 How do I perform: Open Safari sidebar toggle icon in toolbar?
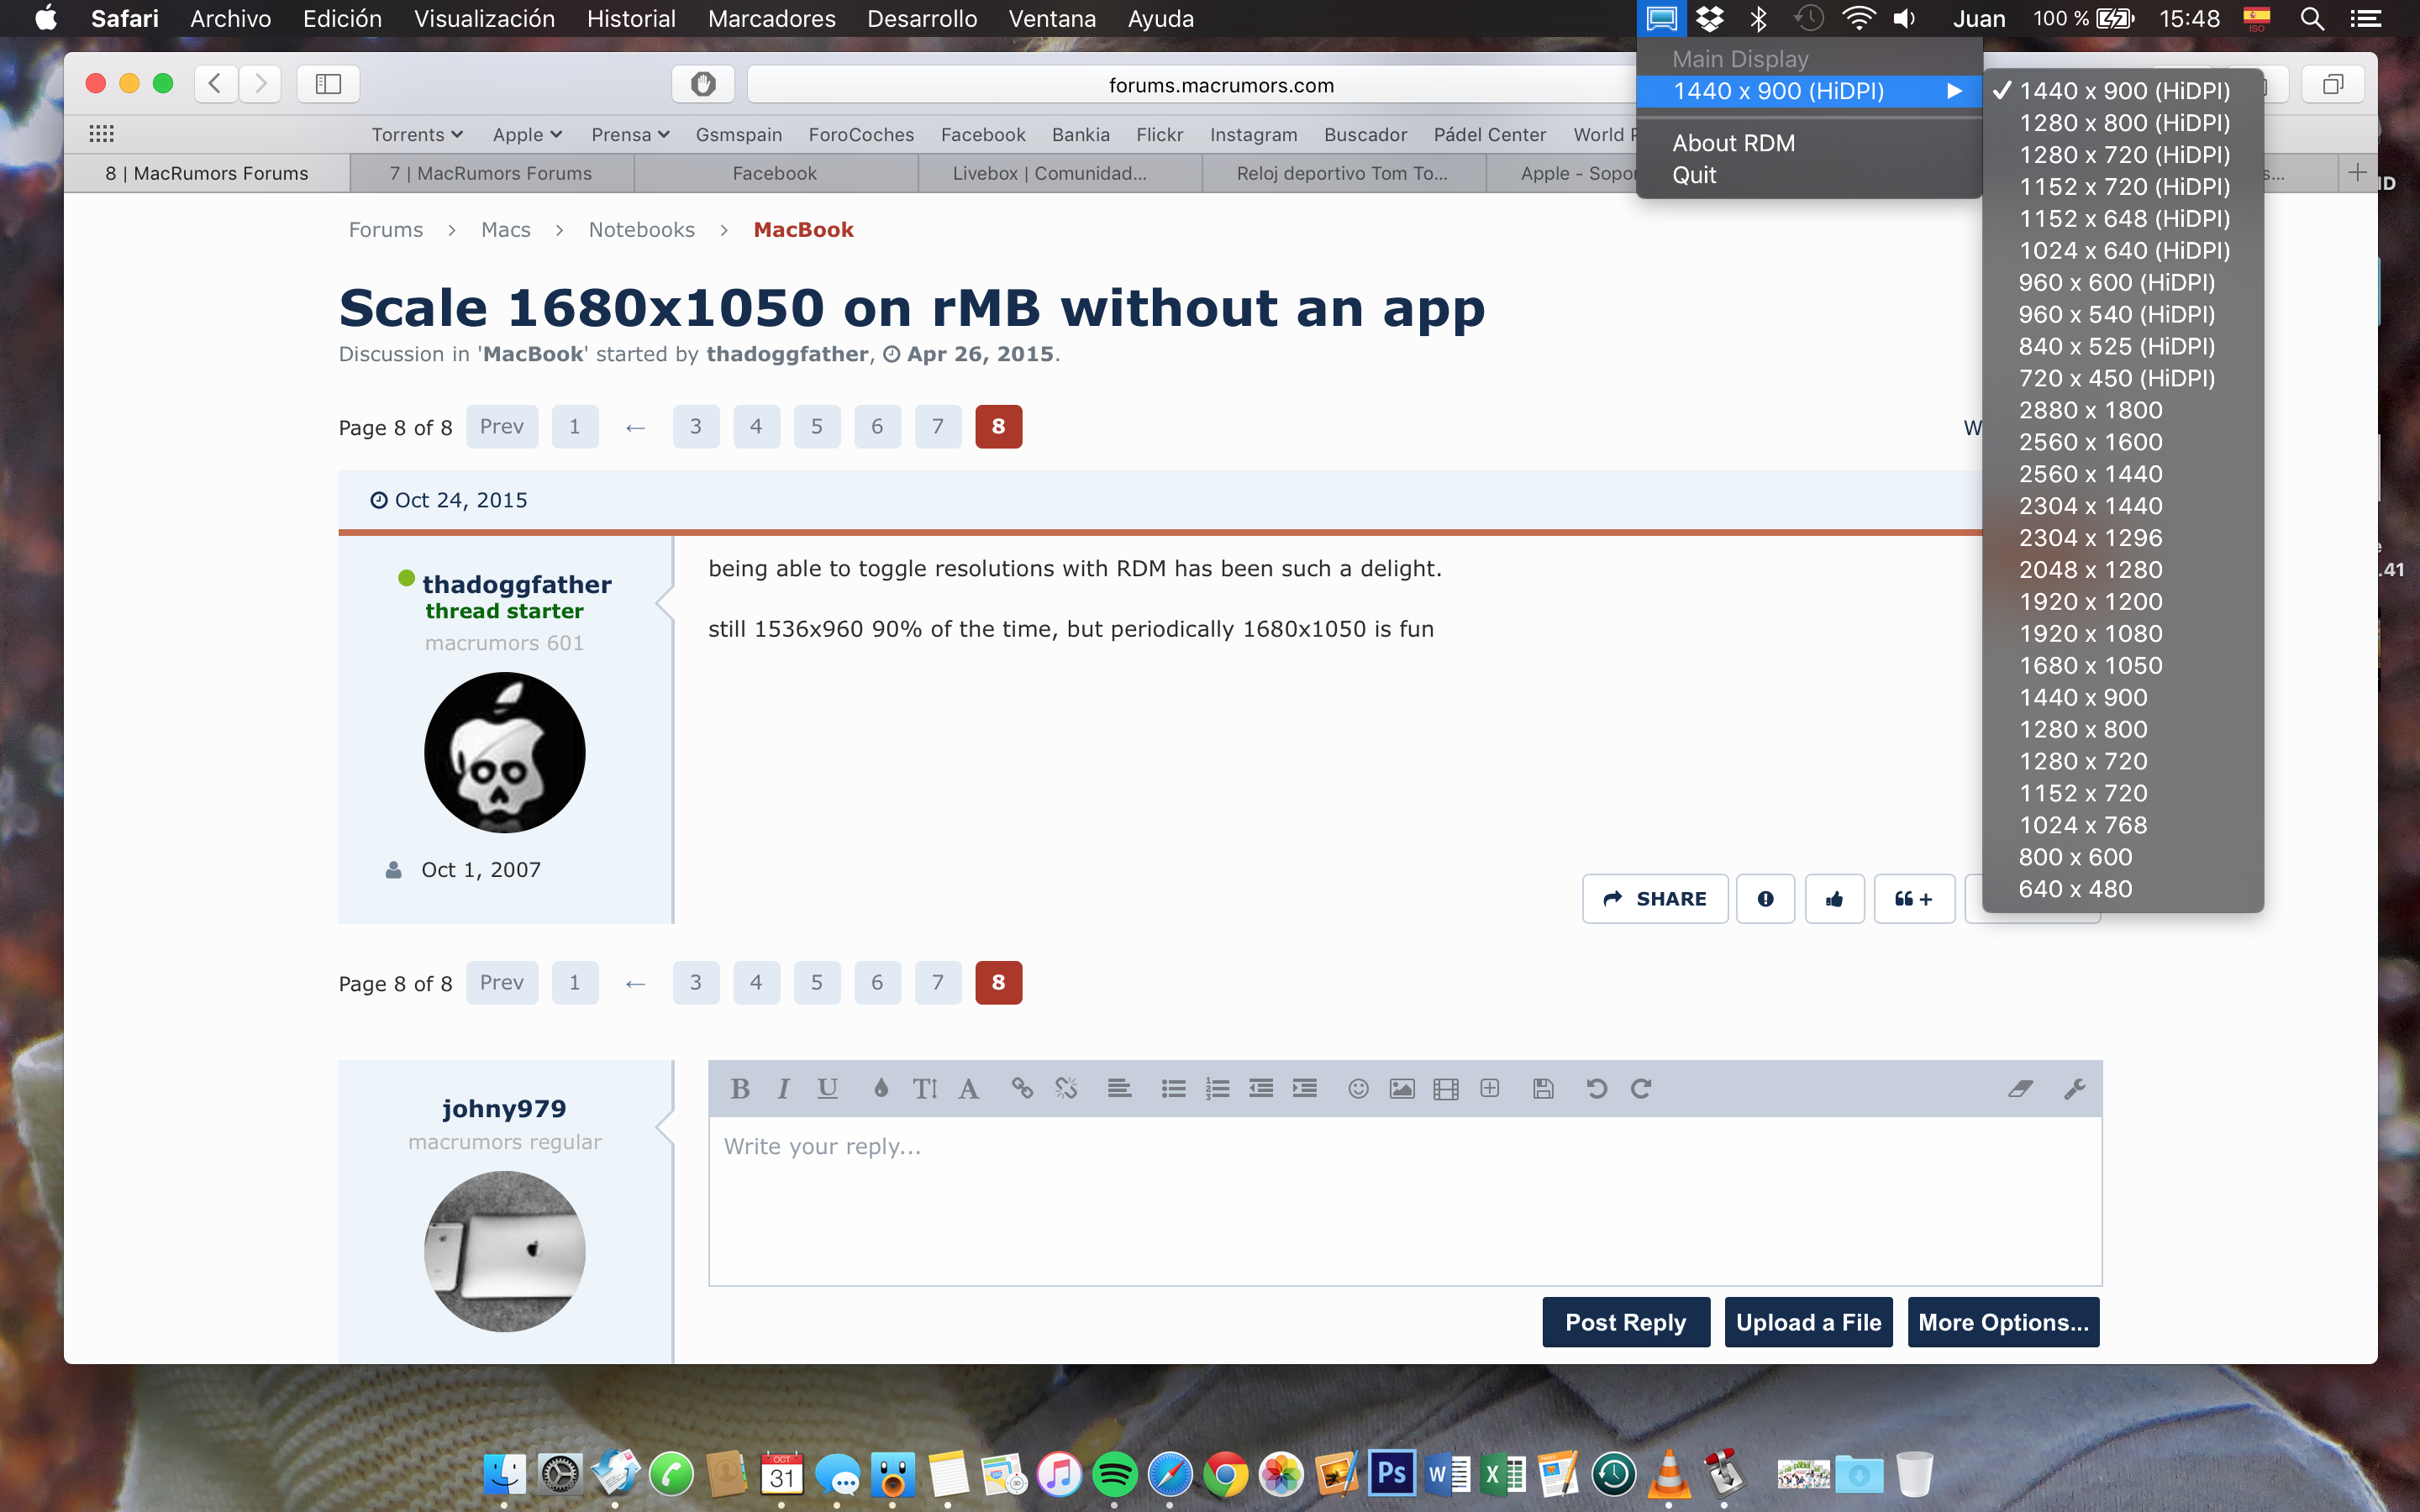[x=328, y=84]
